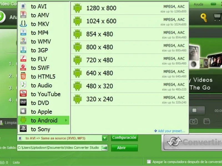
Task: Select the FLV Flash icon
Action: click(23, 59)
